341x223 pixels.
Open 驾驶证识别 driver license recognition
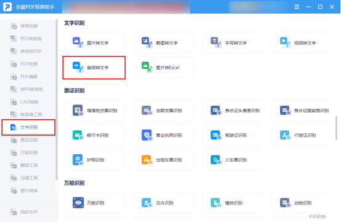(233, 135)
